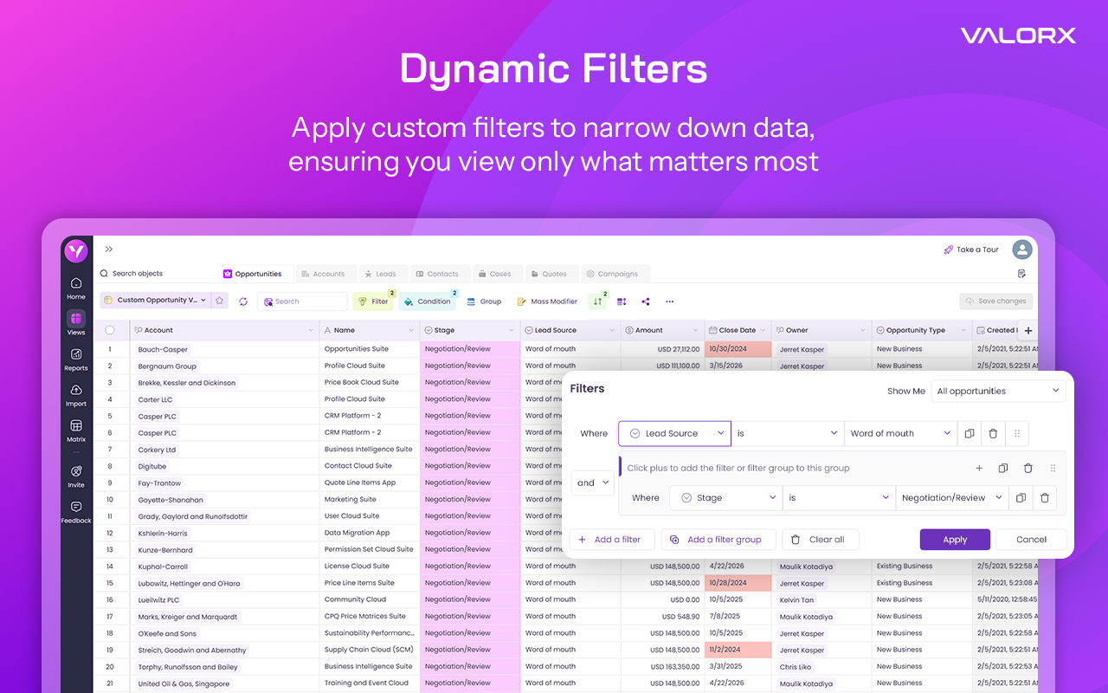
Task: Click the select-all checkbox in the header row
Action: pyautogui.click(x=109, y=329)
